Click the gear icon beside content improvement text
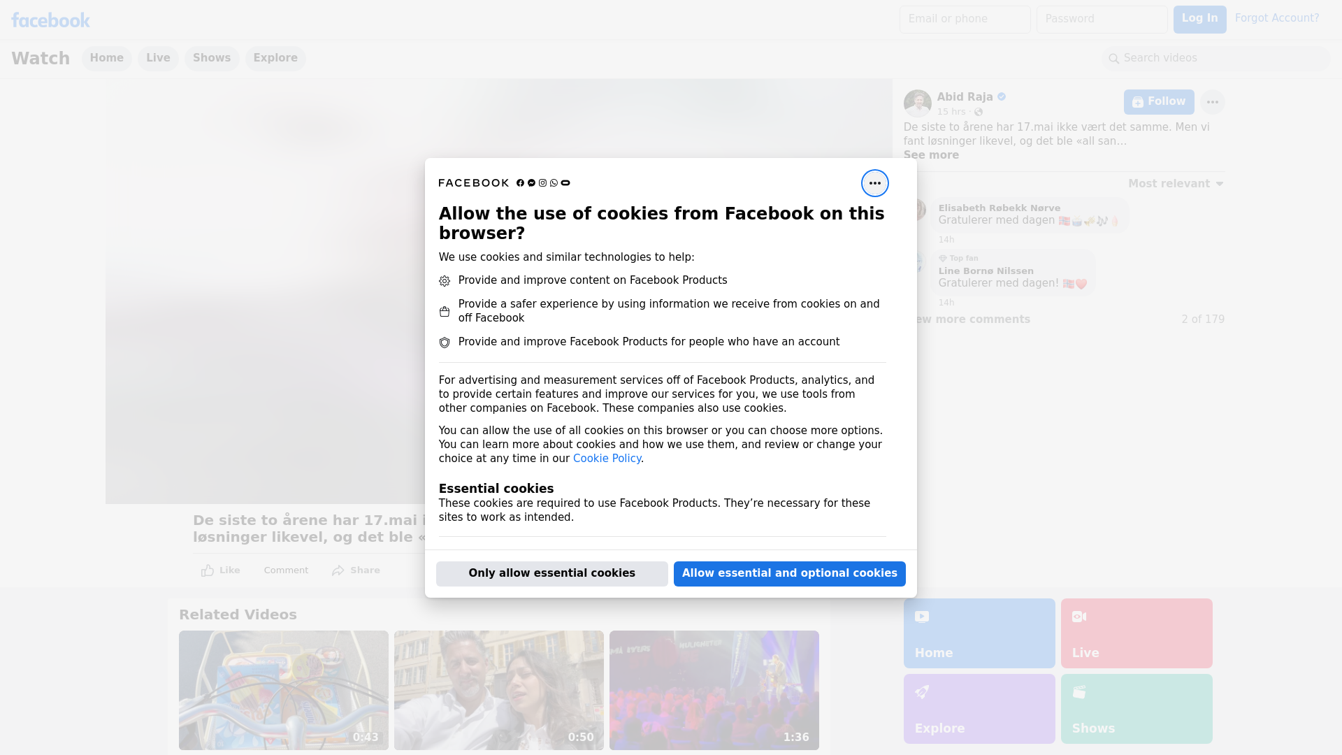The image size is (1342, 755). tap(445, 281)
